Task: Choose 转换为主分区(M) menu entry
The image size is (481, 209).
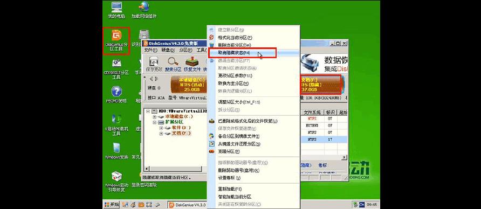Action: pos(253,83)
